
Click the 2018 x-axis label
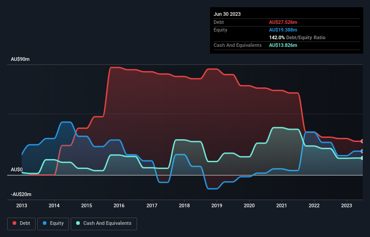184,205
